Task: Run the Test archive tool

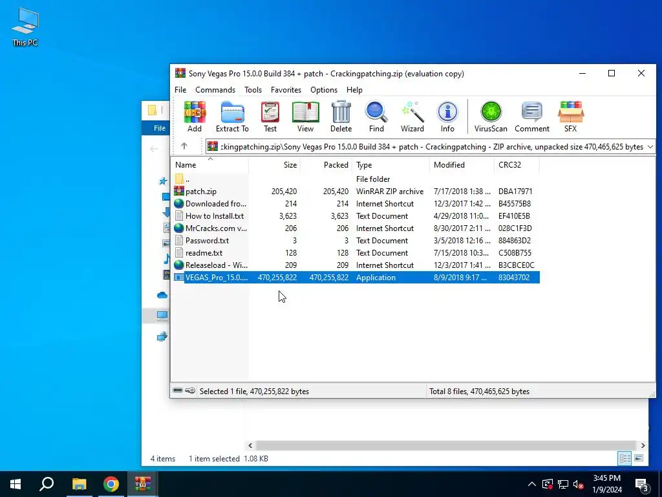Action: click(270, 117)
